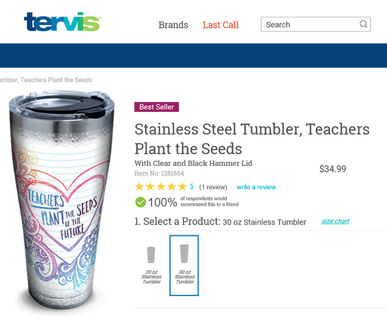Click the search magnifier icon

pos(363,24)
